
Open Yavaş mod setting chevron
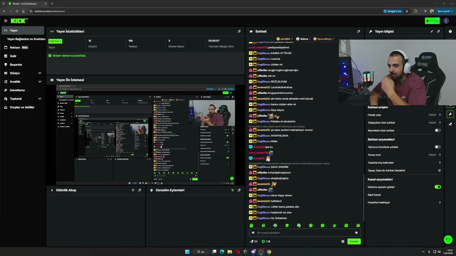click(x=440, y=155)
